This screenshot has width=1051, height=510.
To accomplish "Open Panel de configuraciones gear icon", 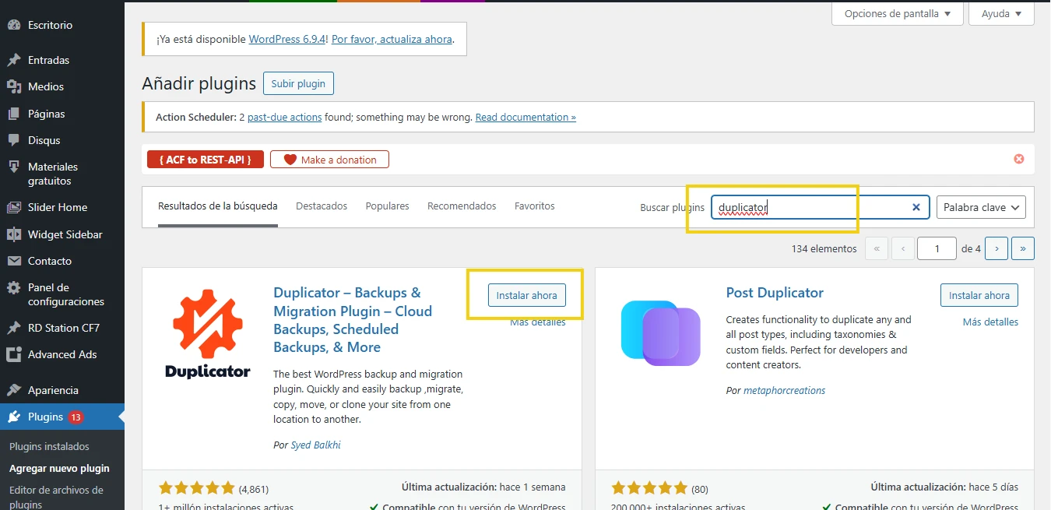I will coord(14,288).
